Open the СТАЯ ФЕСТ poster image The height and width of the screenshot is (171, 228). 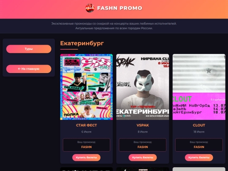87,87
